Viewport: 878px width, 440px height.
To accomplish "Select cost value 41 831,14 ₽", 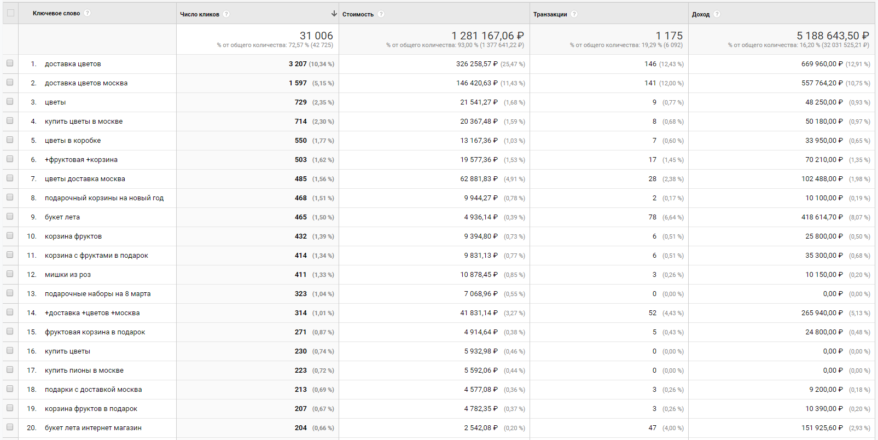I will [x=479, y=313].
